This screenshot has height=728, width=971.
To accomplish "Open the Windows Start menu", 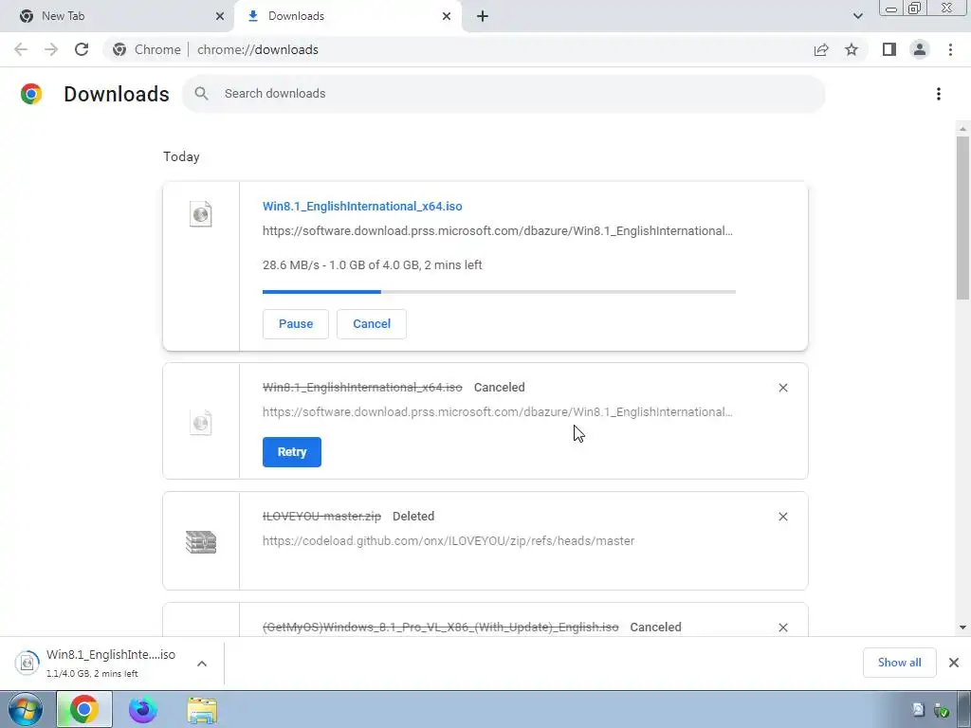I will pos(26,709).
